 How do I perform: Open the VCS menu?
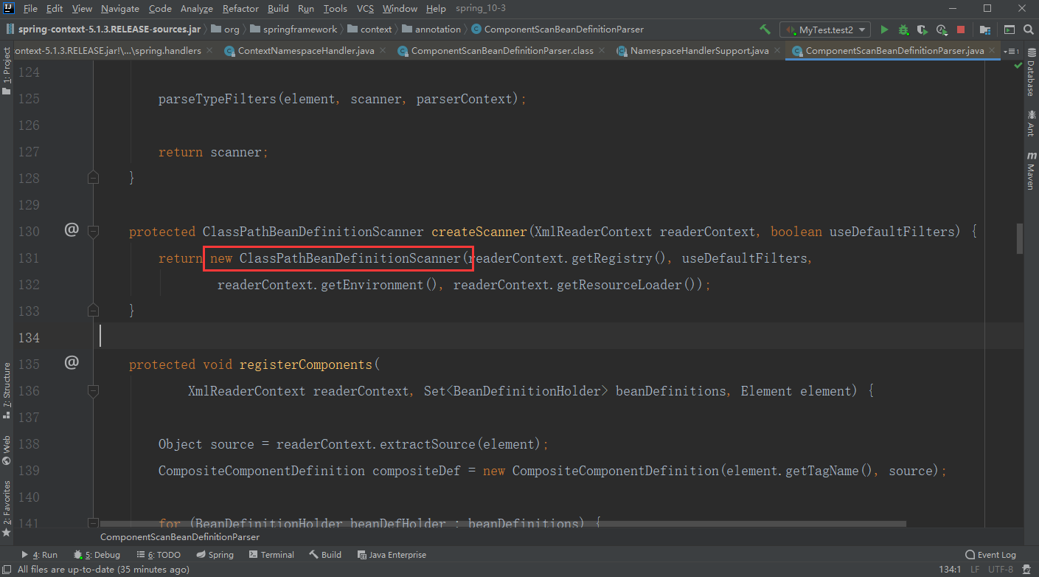(365, 9)
